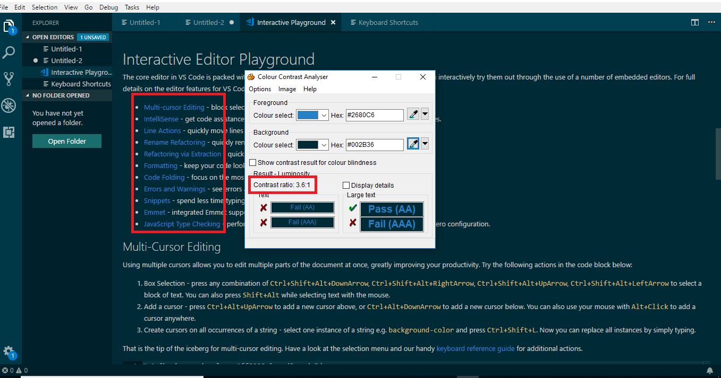Select Untitled-1 in Open Editors
The height and width of the screenshot is (378, 721).
click(67, 49)
